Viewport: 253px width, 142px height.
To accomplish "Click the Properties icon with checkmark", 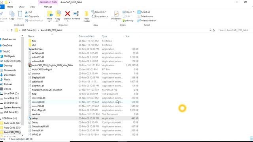I will click(116, 14).
